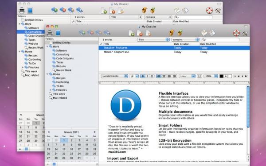Viewport: 266px width, 166px height.
Task: Click the add folder icon in front window
Action: click(82, 32)
